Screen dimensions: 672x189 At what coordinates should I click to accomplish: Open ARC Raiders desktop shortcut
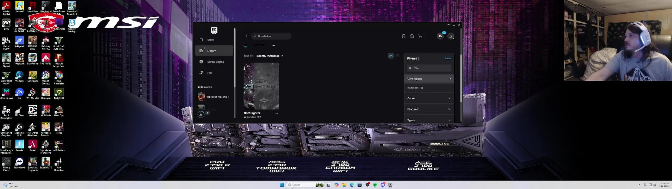[59, 146]
